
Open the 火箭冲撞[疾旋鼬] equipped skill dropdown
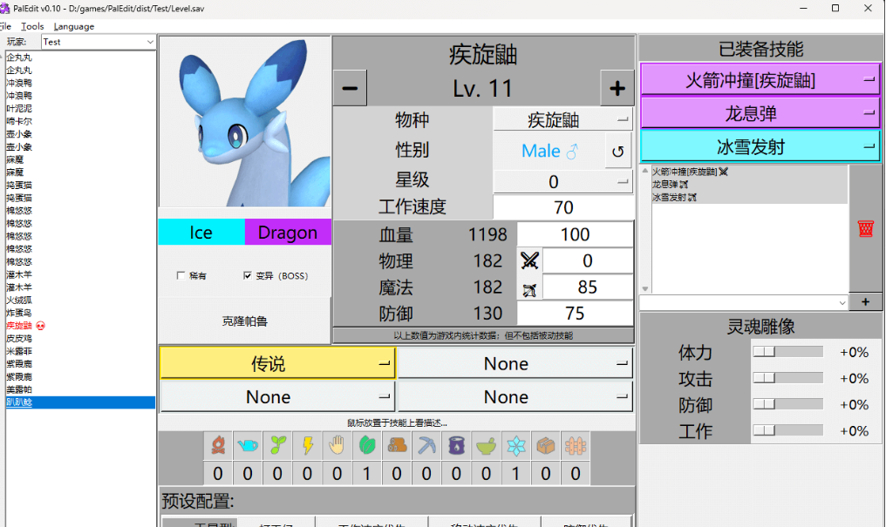[760, 80]
